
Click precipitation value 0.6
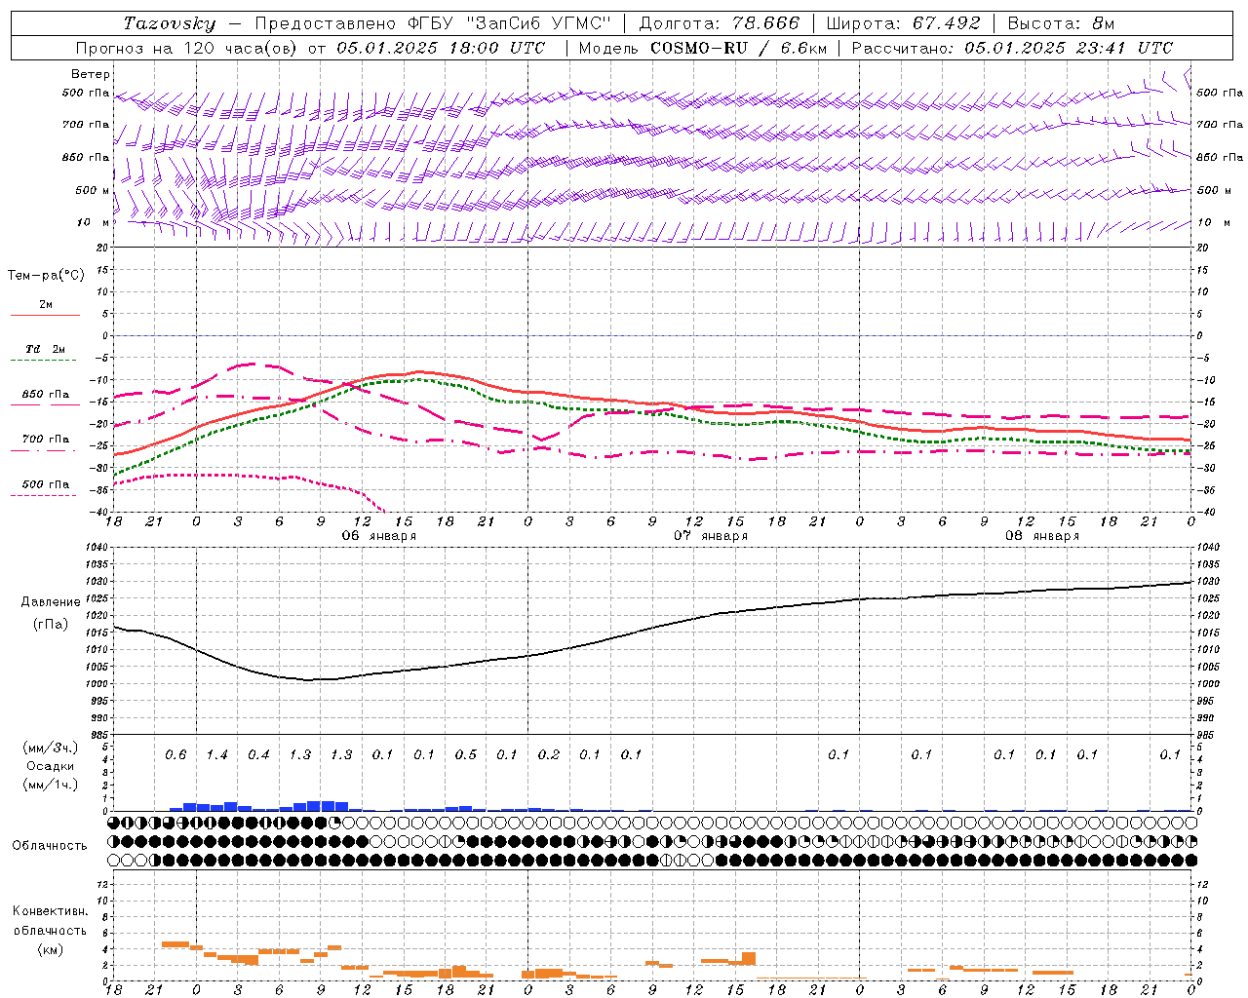[175, 754]
